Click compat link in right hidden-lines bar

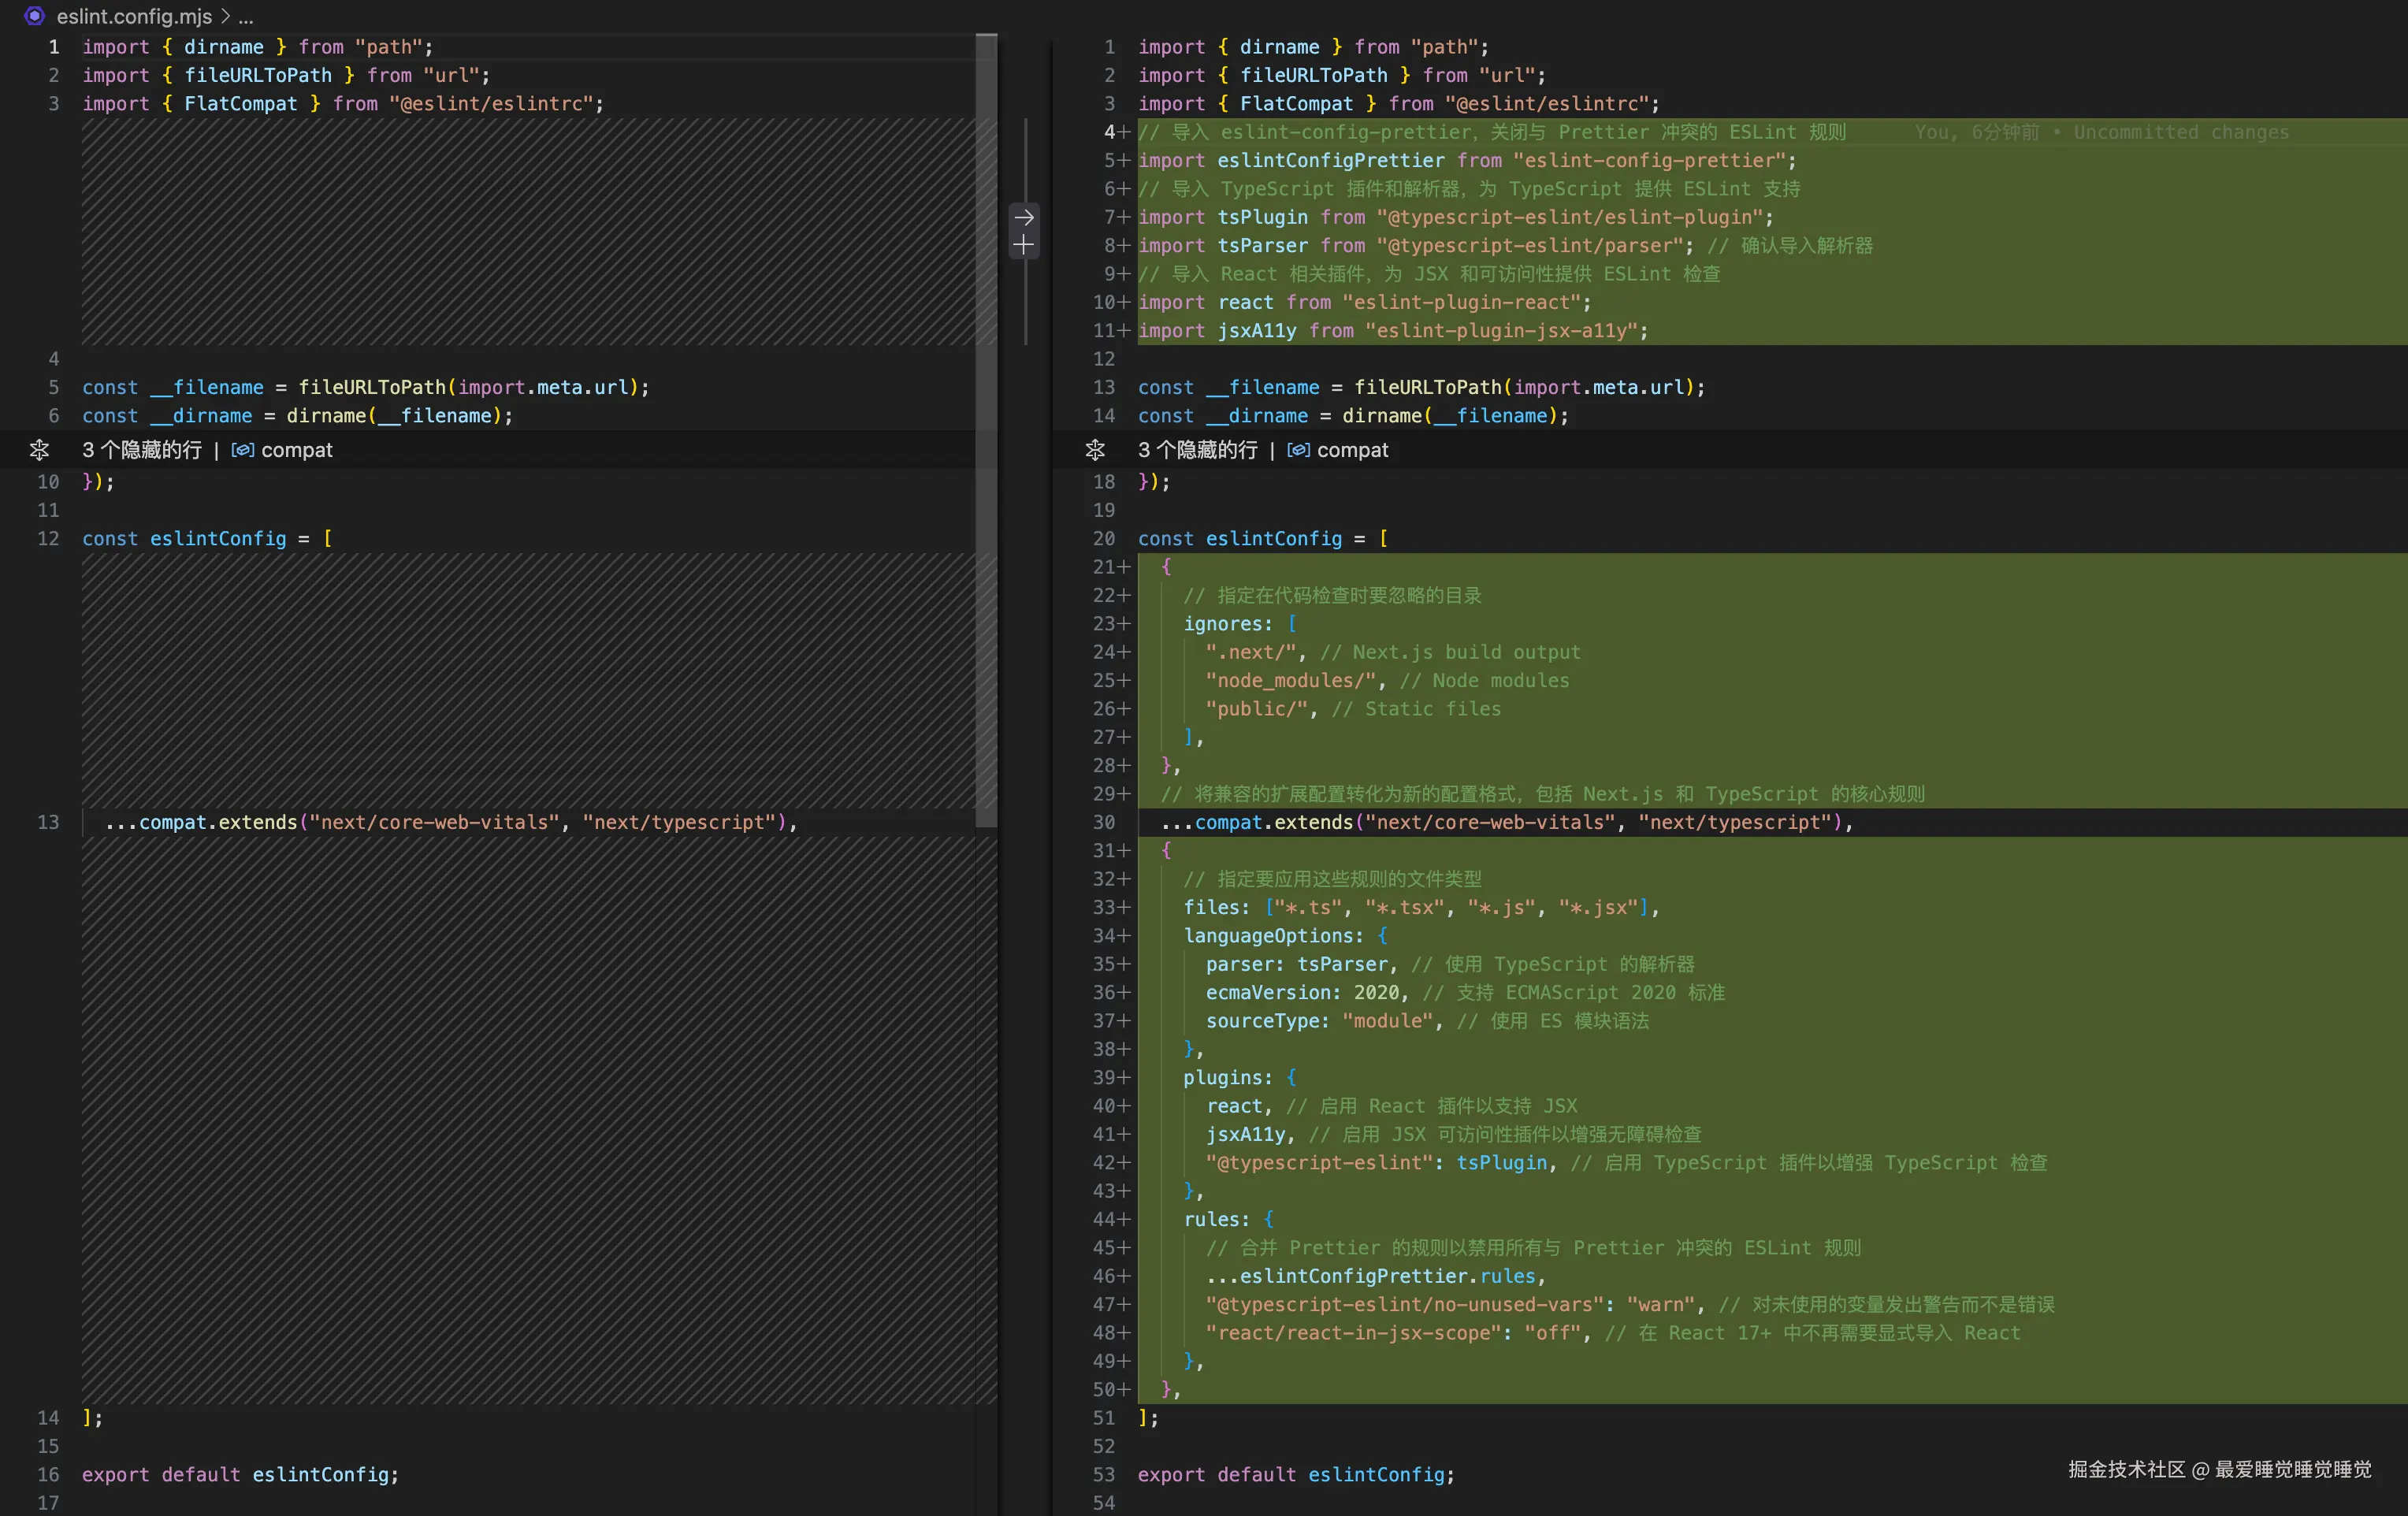[1353, 450]
